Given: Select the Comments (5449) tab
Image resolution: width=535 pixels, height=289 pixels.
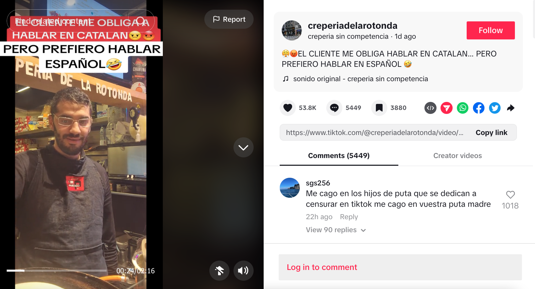Looking at the screenshot, I should (339, 156).
